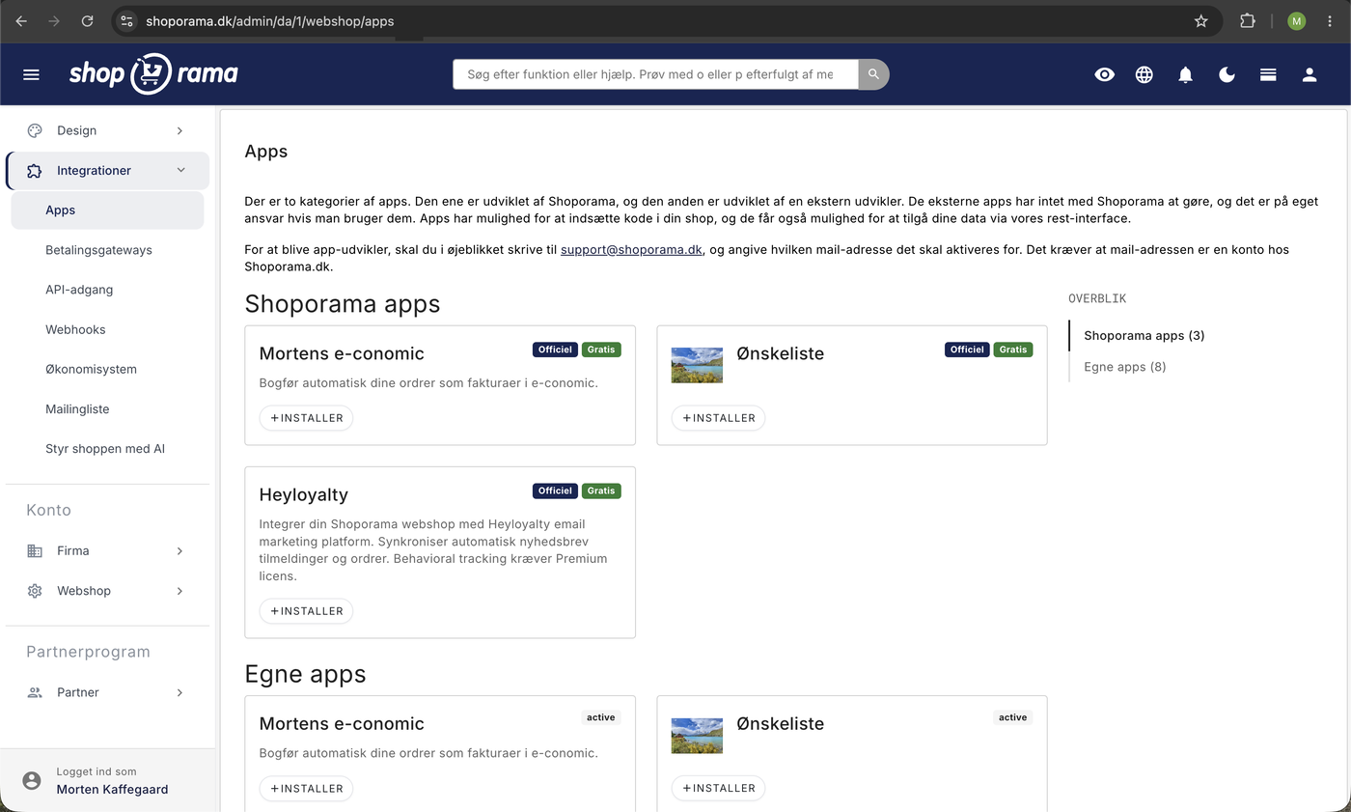Expand the Partner chevron
The height and width of the screenshot is (812, 1351).
179,692
